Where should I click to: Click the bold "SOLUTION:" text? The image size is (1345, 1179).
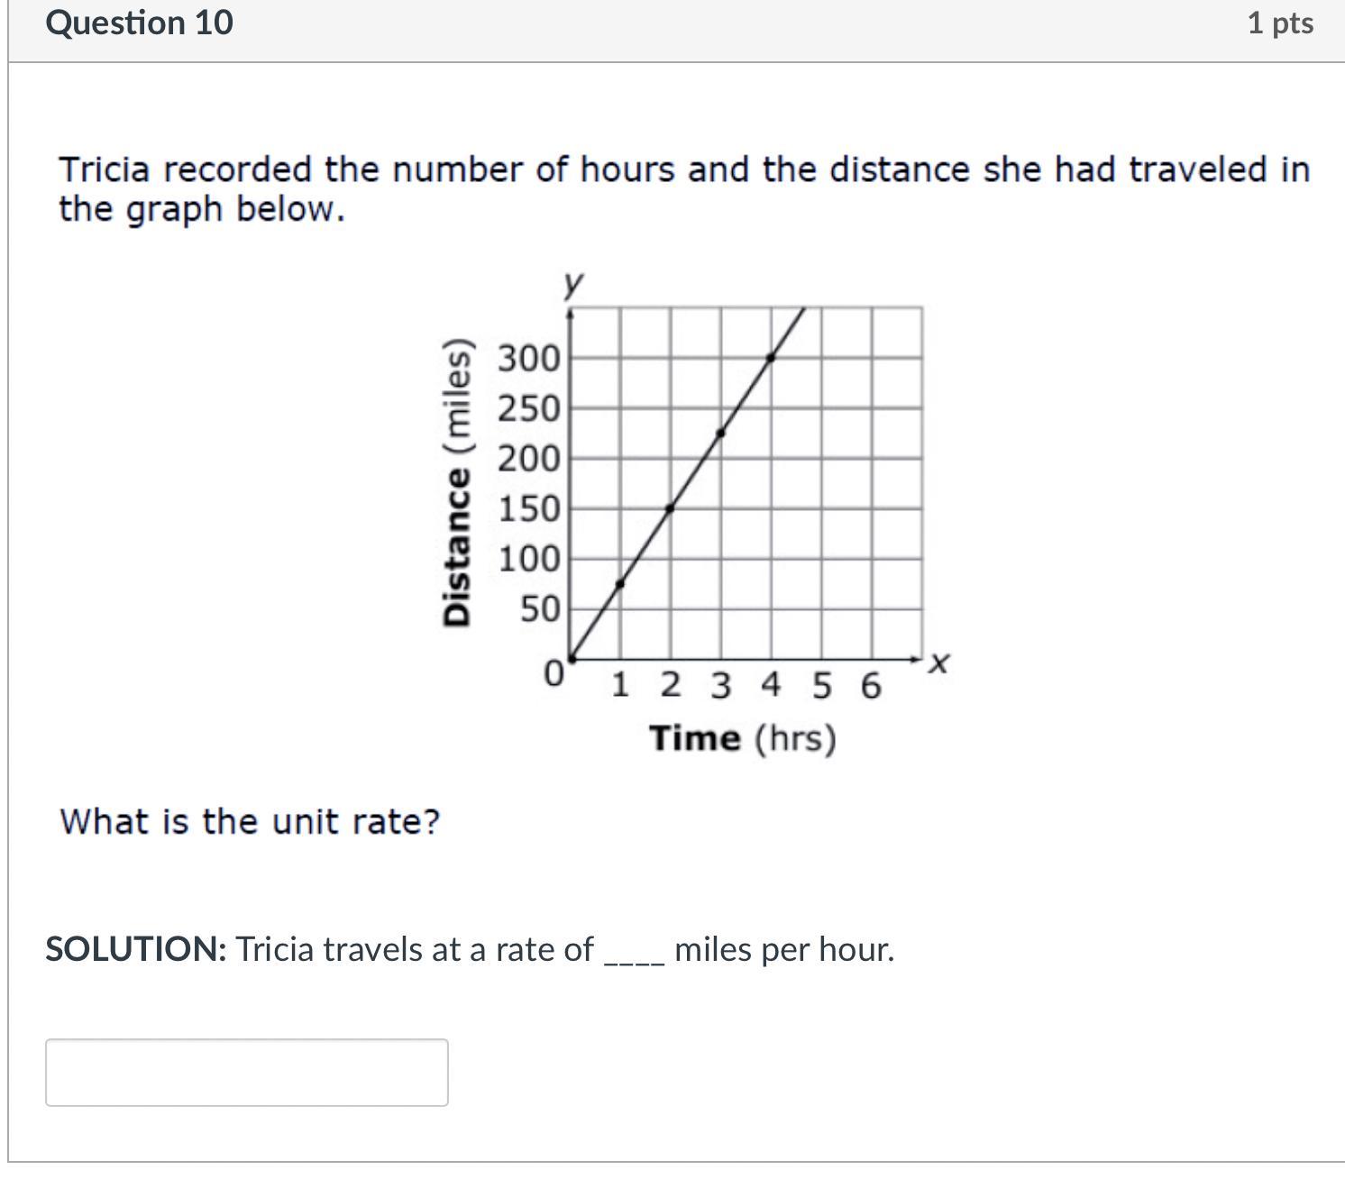135,949
